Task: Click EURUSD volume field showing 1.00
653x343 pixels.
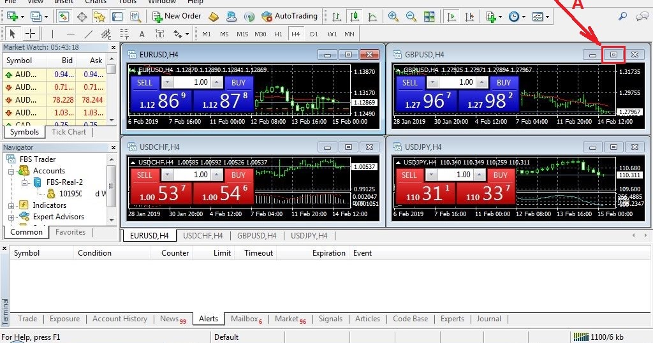Action: point(191,82)
